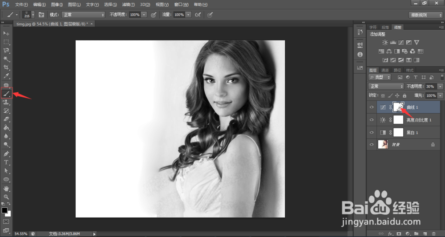This screenshot has width=445, height=237.
Task: Open the 排版规则 workspace dropdown
Action: pos(425,15)
